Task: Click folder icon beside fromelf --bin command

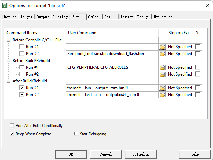Action: tap(162, 88)
